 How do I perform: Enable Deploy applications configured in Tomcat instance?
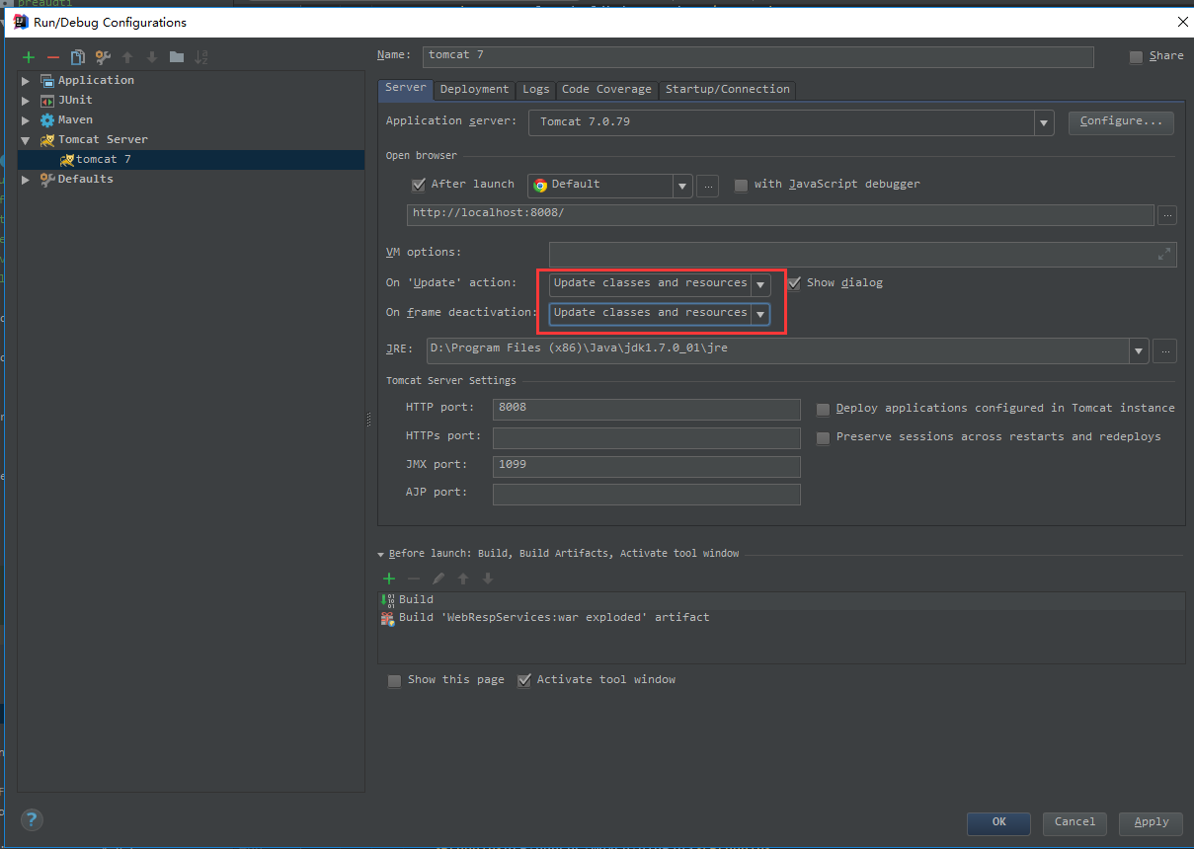click(823, 409)
